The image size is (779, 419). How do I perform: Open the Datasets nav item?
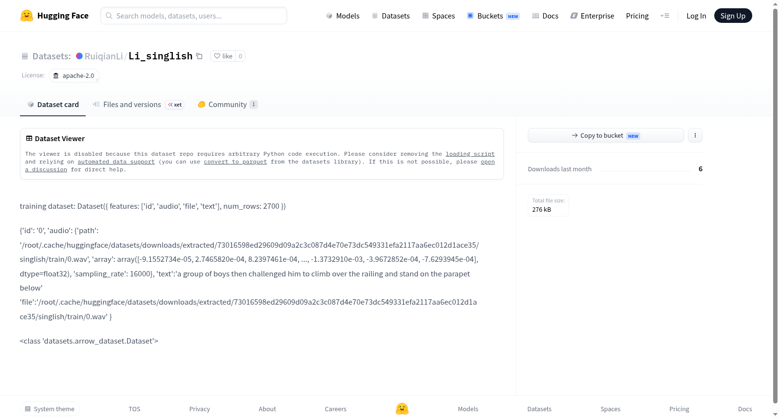pos(391,16)
